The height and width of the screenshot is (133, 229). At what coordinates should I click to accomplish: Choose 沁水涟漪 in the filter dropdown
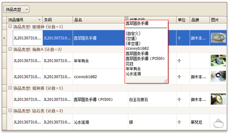click(x=133, y=74)
